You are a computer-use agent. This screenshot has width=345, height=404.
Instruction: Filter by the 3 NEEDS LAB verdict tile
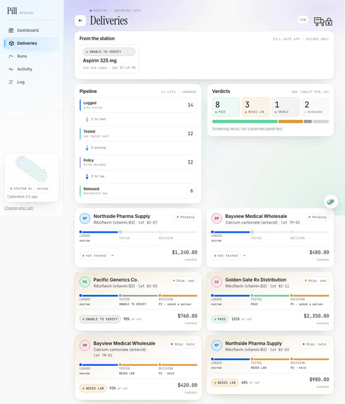click(256, 107)
